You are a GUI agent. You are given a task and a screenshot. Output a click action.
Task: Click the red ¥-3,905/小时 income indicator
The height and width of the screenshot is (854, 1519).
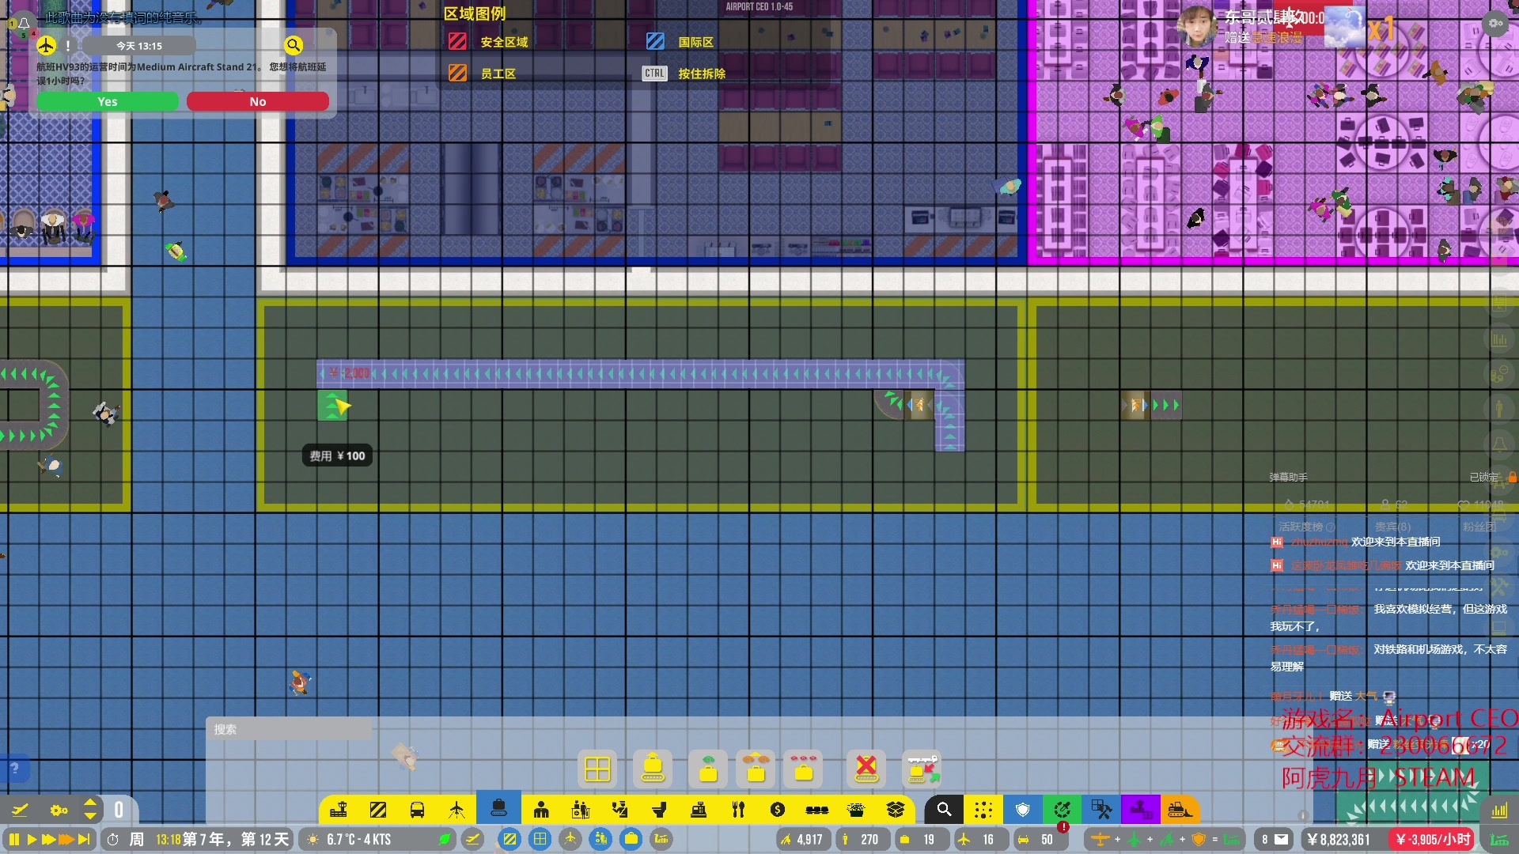click(x=1434, y=839)
